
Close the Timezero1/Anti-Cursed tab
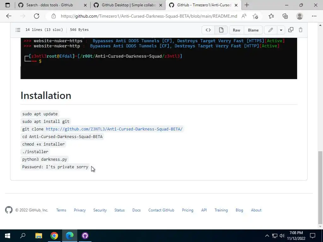tap(236, 5)
